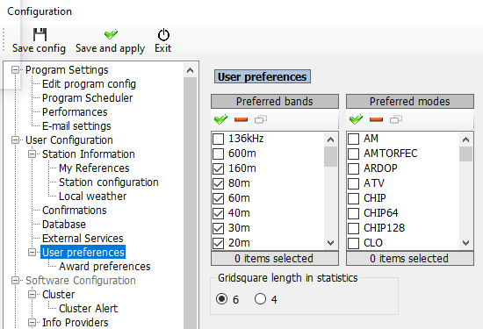The image size is (483, 329).
Task: Open E-mail settings in tree
Action: (x=76, y=125)
